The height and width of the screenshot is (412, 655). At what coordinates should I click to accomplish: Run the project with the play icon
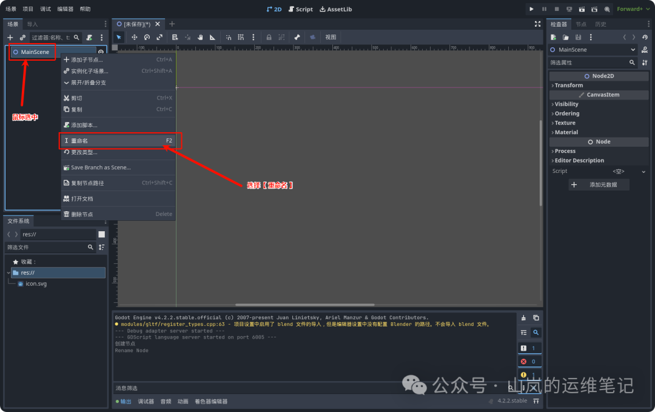coord(531,9)
